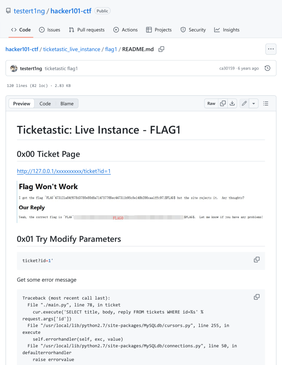
Task: Open the Issues tab
Action: [x=50, y=30]
